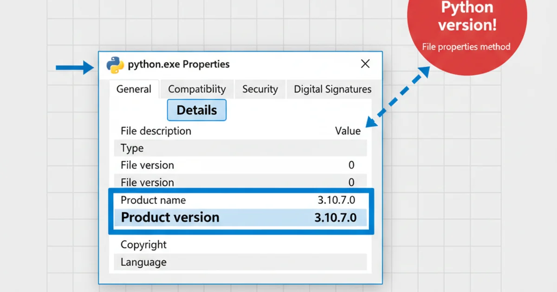Open the Digital Signatures tab
Image resolution: width=557 pixels, height=292 pixels.
point(332,89)
